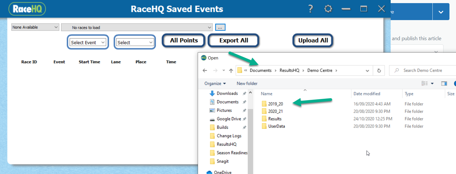
Task: Click the Start Time column header
Action: click(89, 62)
